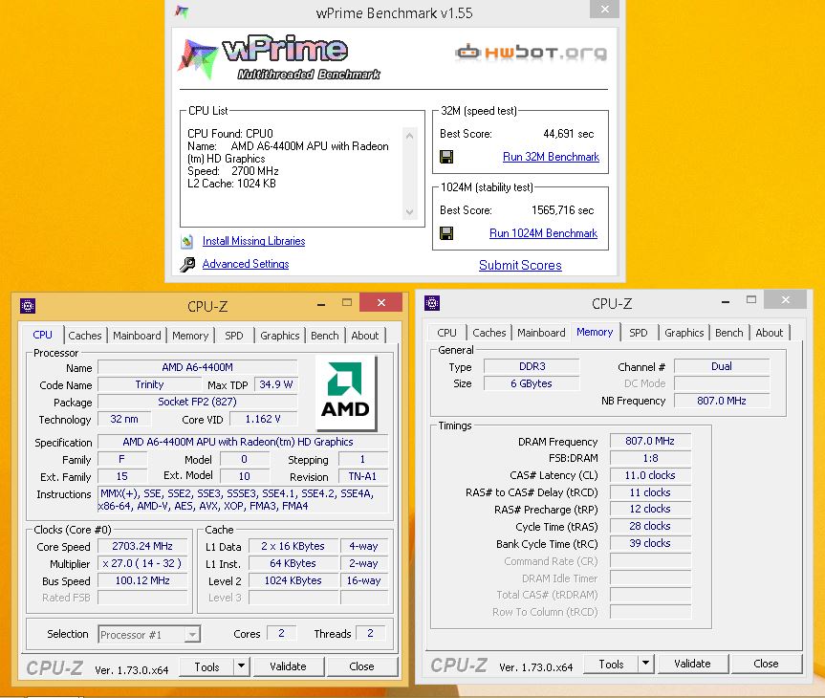This screenshot has height=698, width=825.
Task: Open SPD tab in left CPU-Z
Action: 234,336
